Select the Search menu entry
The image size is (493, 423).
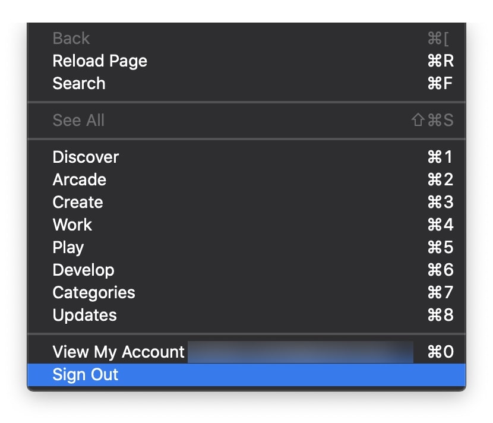point(79,84)
